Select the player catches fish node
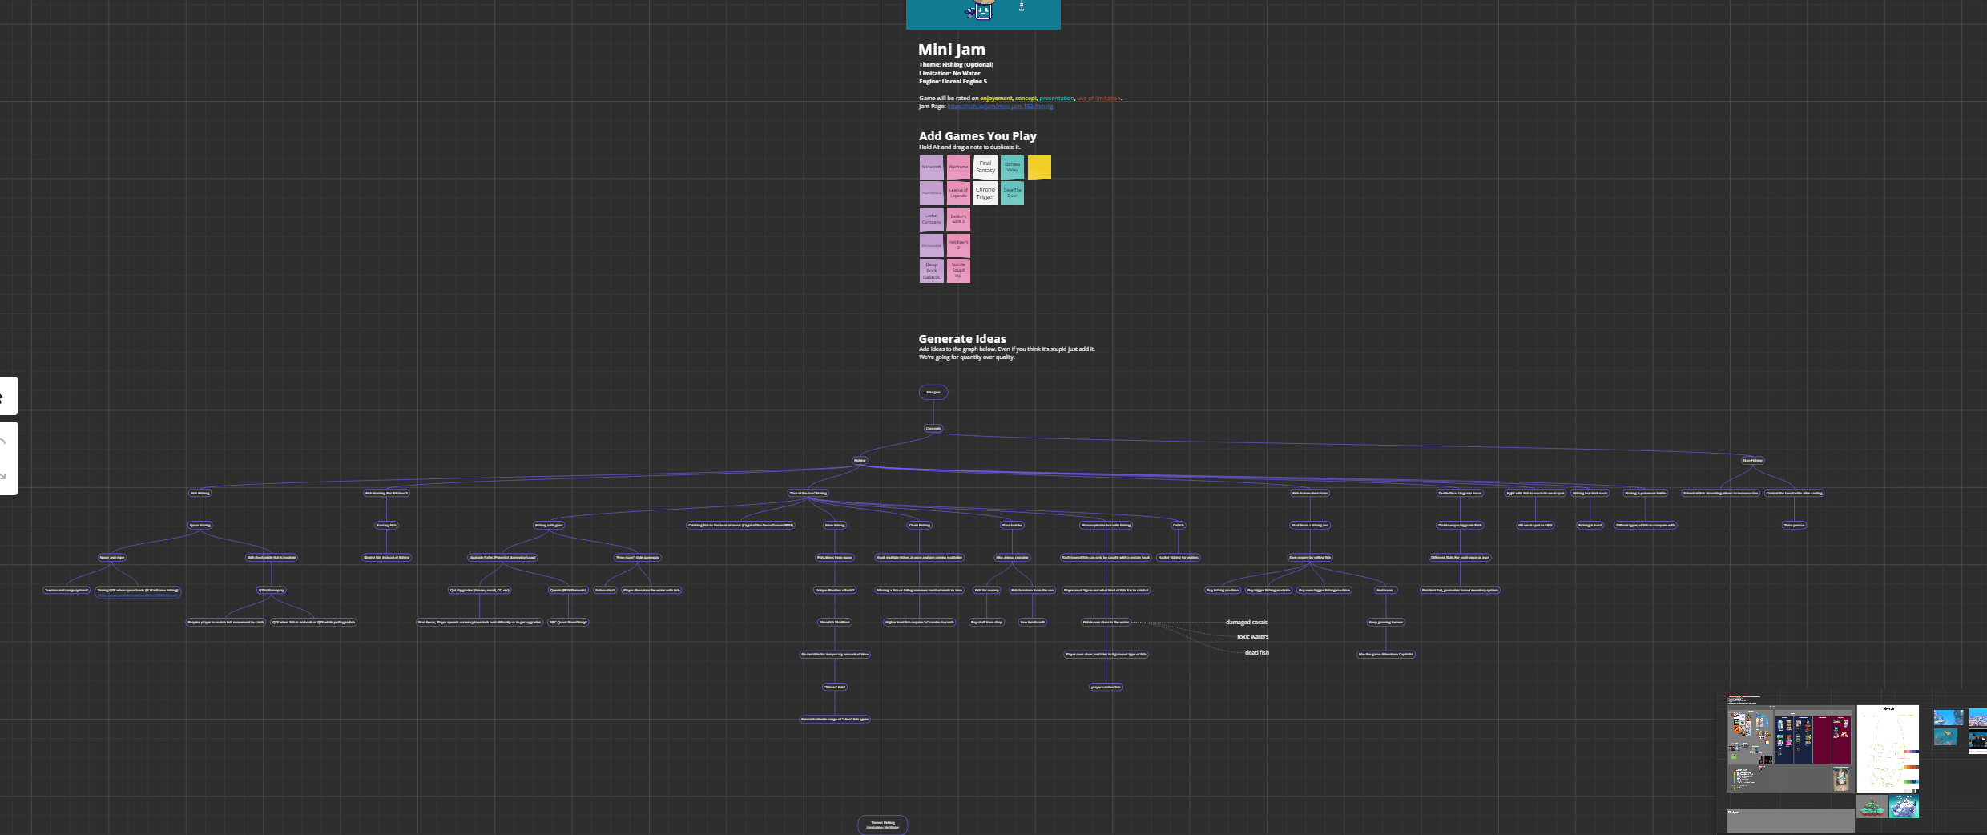Image resolution: width=1987 pixels, height=835 pixels. [x=1106, y=688]
